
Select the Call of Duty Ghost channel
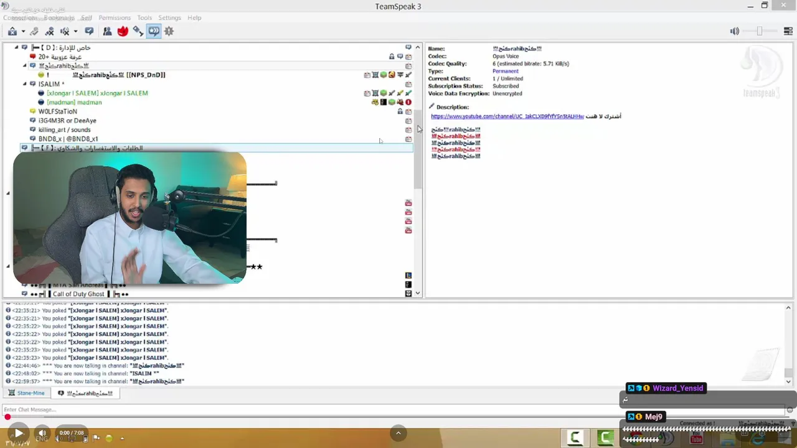click(x=78, y=294)
